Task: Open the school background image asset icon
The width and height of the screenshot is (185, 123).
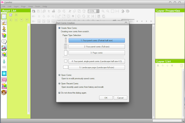Action: [x=4, y=48]
